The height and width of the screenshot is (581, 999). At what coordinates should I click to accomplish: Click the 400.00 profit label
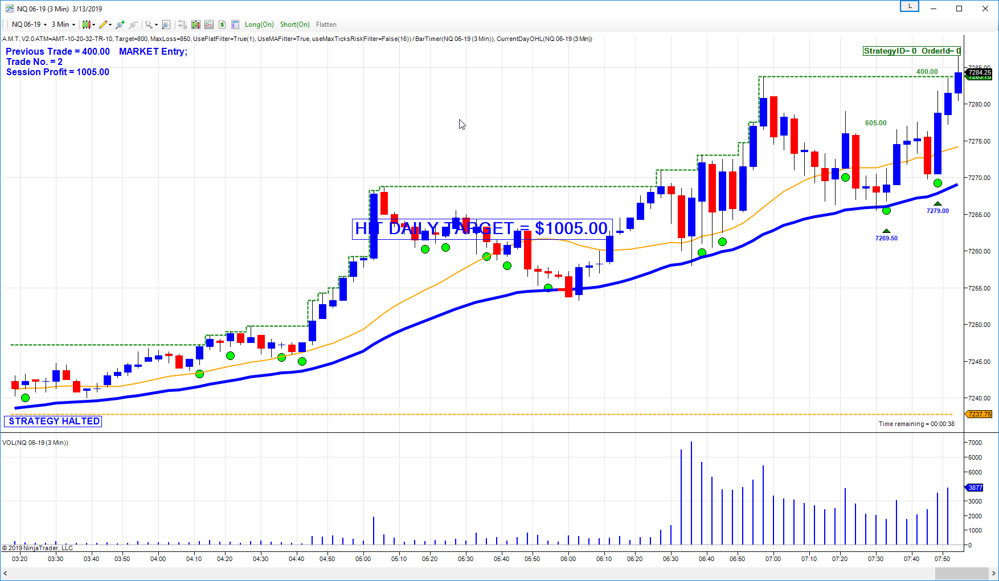tap(927, 72)
